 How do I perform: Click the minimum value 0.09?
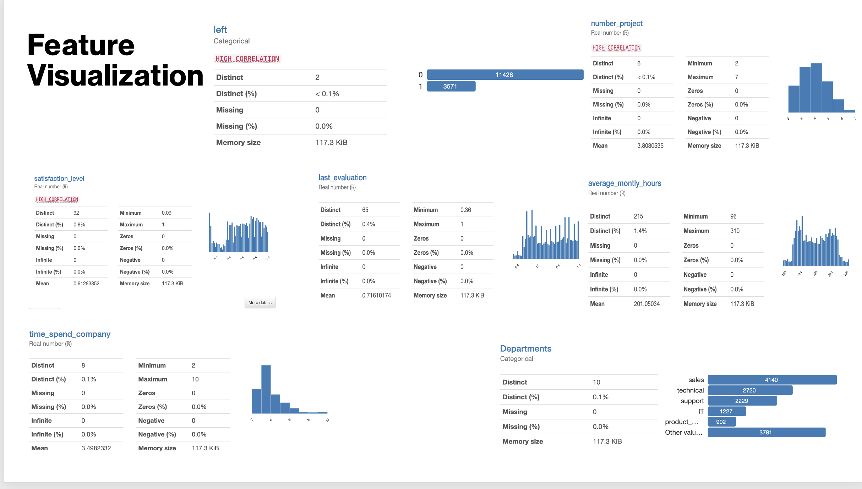tap(166, 213)
